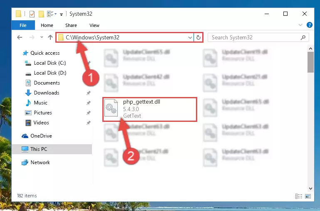
Task: Open the Customize Quick Access Toolbar dropdown arrow
Action: pyautogui.click(x=61, y=14)
